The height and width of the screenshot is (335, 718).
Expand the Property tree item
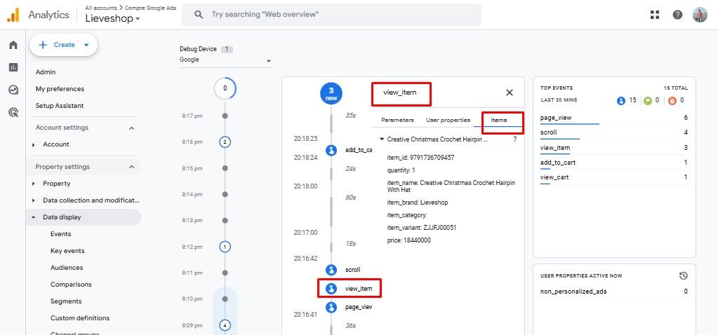(33, 184)
